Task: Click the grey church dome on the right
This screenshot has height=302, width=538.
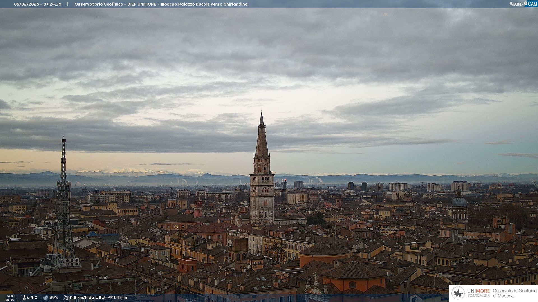Action: point(459,201)
